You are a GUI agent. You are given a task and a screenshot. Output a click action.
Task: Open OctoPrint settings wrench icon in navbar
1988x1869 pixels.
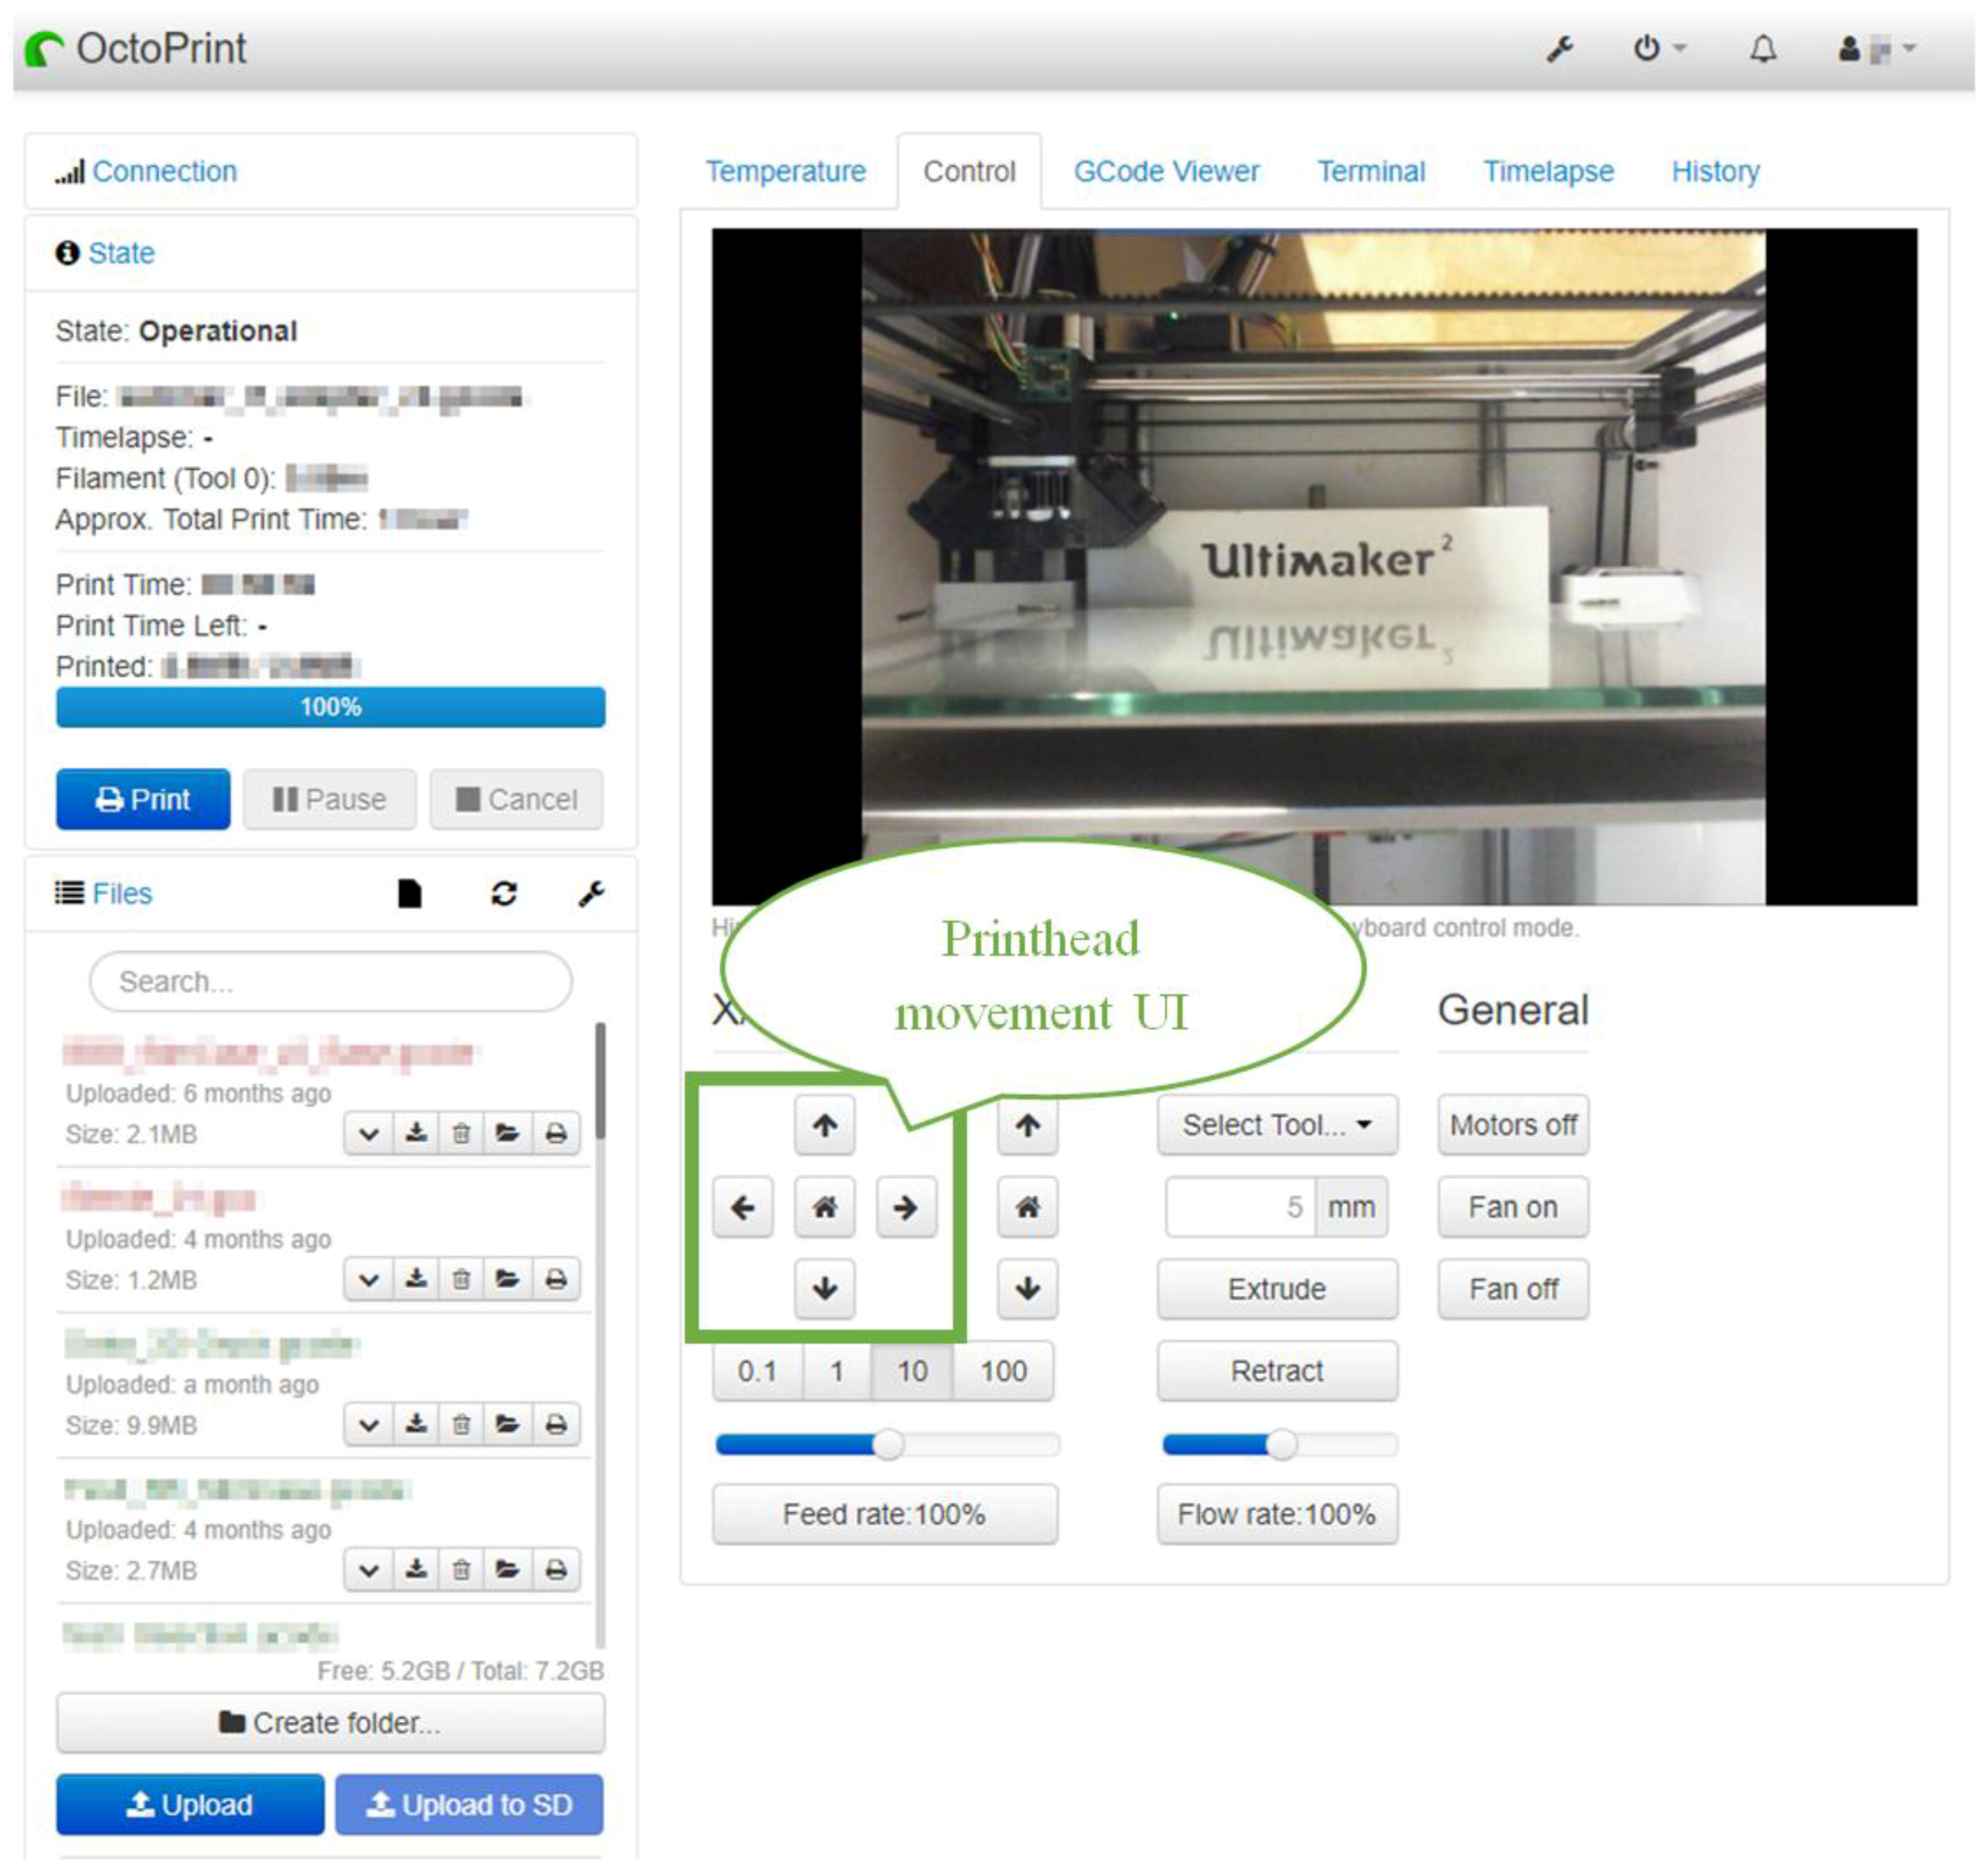[x=1559, y=49]
